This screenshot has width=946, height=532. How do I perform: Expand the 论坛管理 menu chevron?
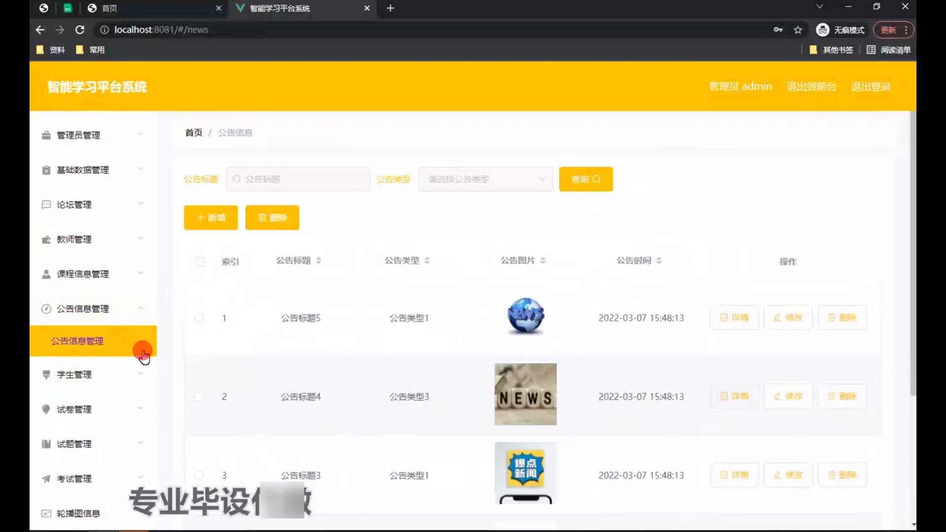coord(140,203)
